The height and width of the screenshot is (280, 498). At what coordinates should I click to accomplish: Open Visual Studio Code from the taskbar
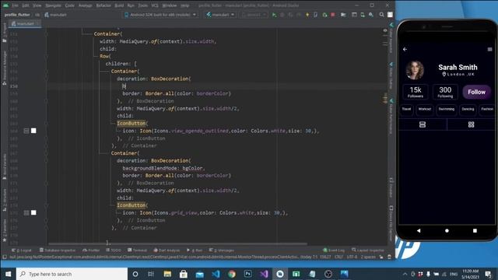[216, 274]
